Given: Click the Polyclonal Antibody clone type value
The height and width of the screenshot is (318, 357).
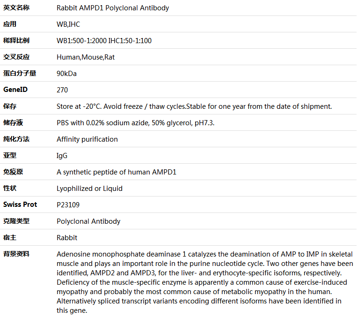Looking at the screenshot, I should tap(88, 222).
